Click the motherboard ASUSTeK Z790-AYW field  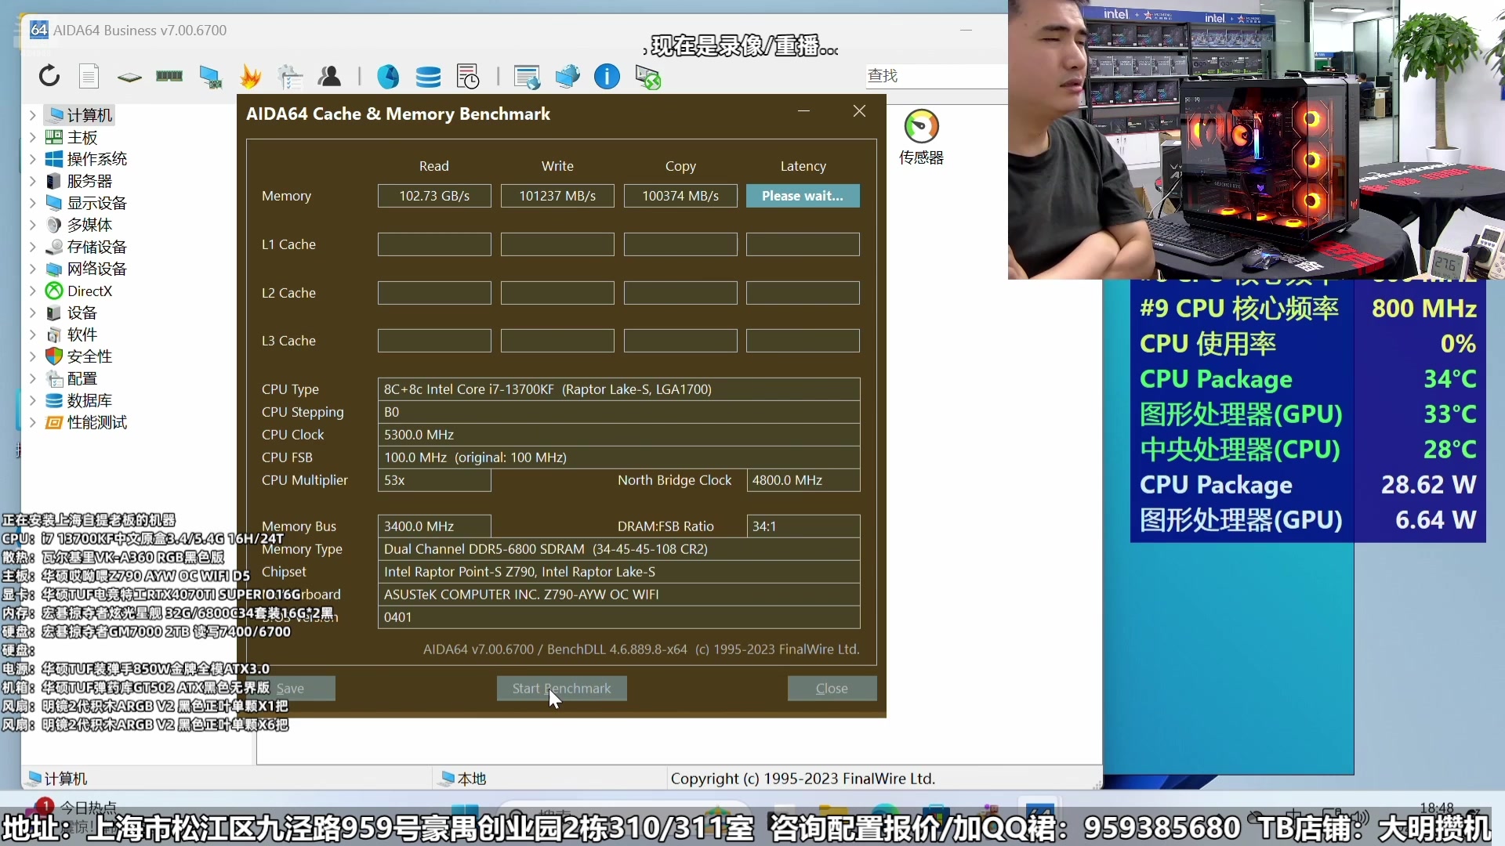[618, 595]
